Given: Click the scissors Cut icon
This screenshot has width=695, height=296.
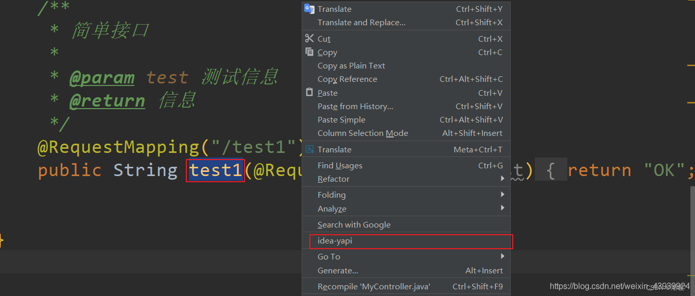Looking at the screenshot, I should (x=309, y=39).
